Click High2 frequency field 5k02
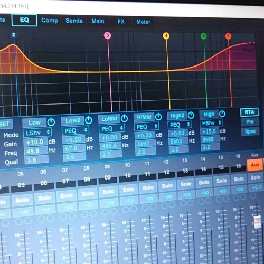The height and width of the screenshot is (264, 264). [178, 142]
